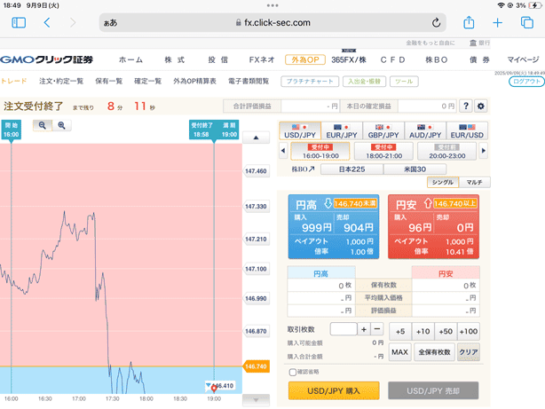Image resolution: width=545 pixels, height=409 pixels.
Task: Select the シングル mode toggle
Action: coord(443,182)
